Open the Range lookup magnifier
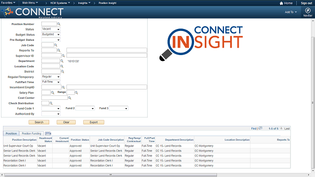The image size is (315, 177). pyautogui.click(x=76, y=92)
